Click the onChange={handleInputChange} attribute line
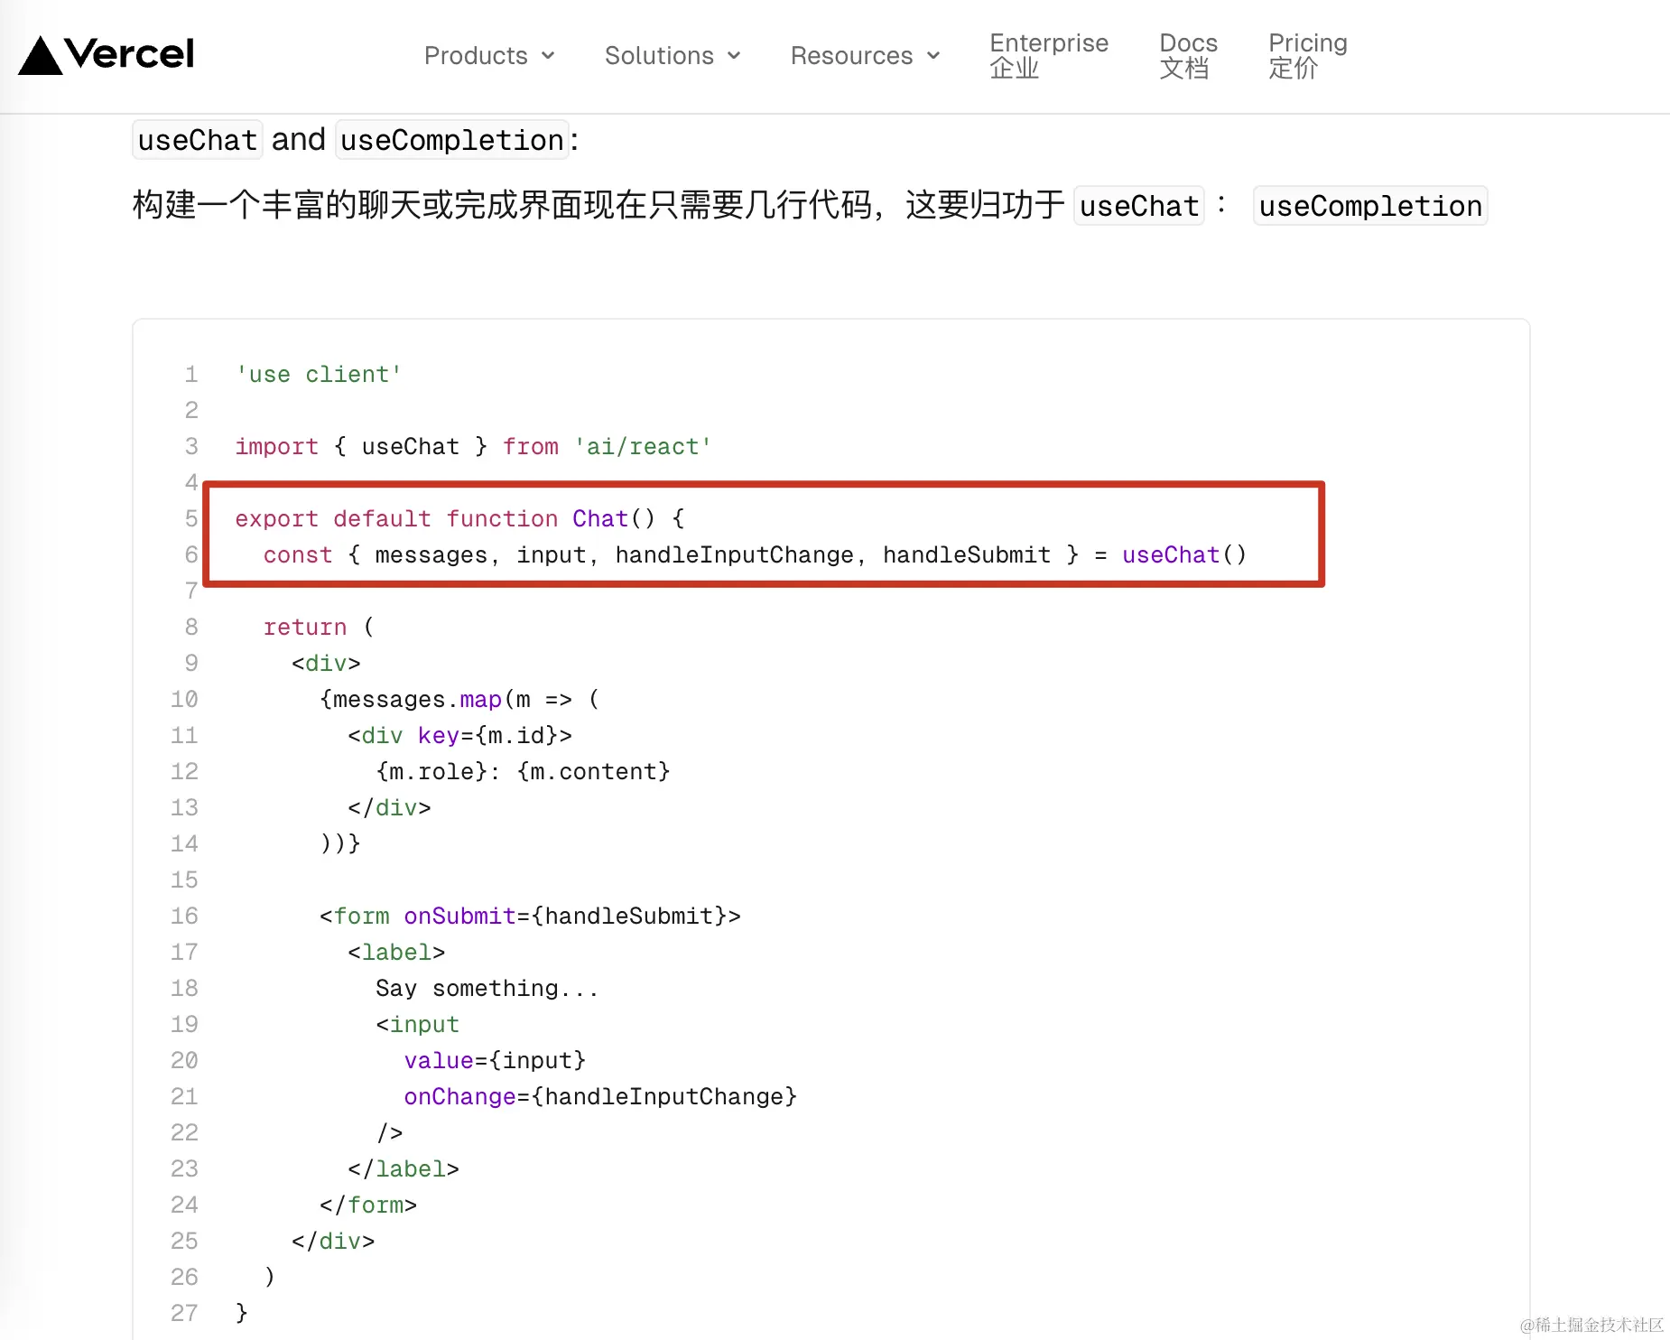 tap(601, 1097)
